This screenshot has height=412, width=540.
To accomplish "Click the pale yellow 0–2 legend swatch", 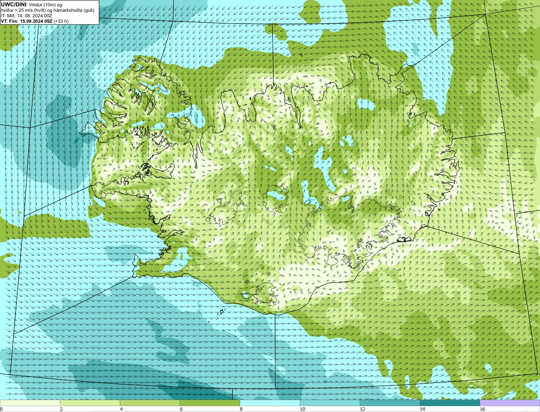I will [30, 403].
